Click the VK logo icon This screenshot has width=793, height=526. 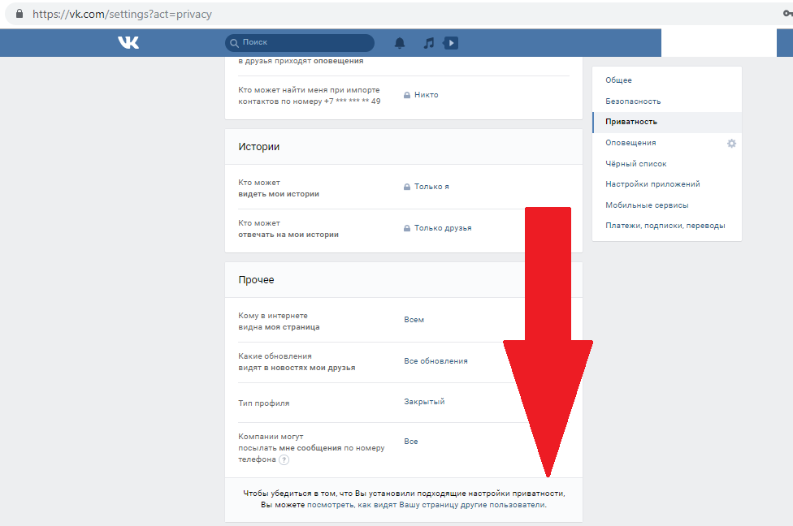pyautogui.click(x=128, y=42)
